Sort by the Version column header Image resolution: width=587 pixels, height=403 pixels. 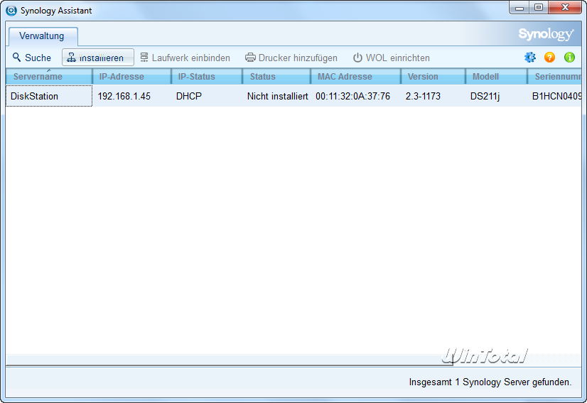point(433,76)
